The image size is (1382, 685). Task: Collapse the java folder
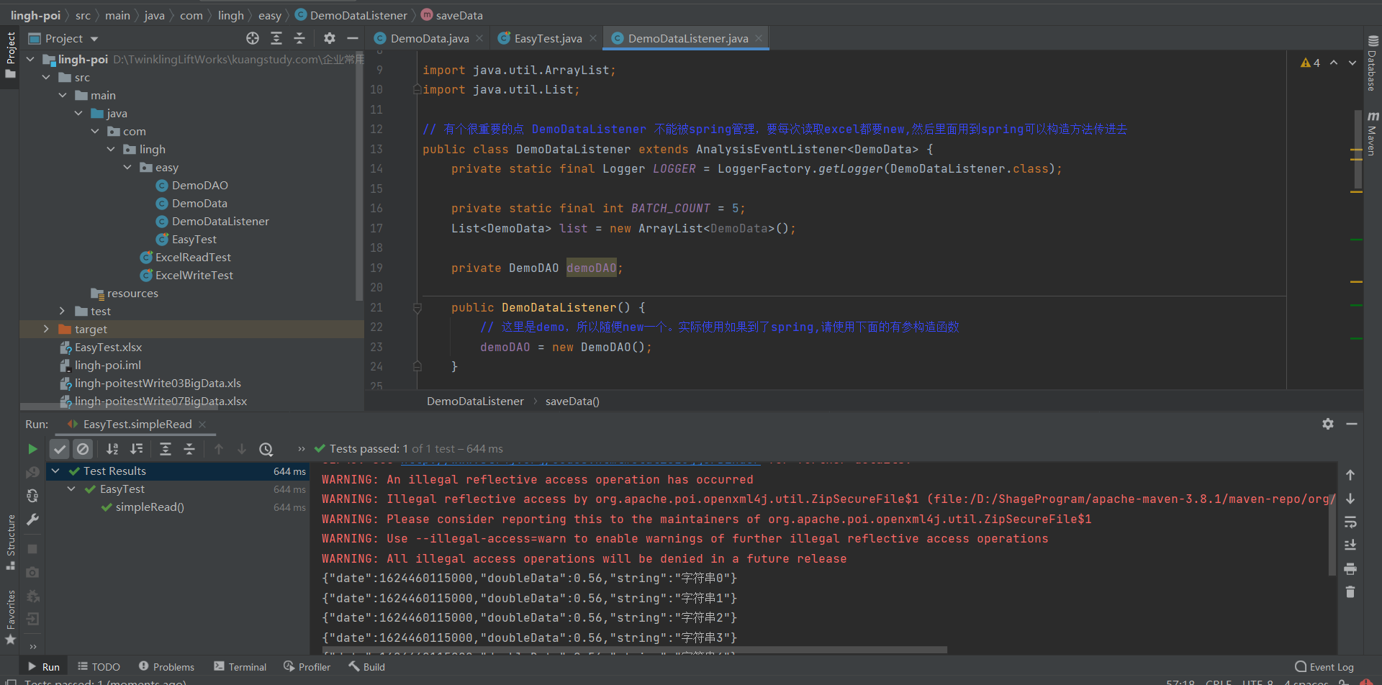[x=78, y=113]
